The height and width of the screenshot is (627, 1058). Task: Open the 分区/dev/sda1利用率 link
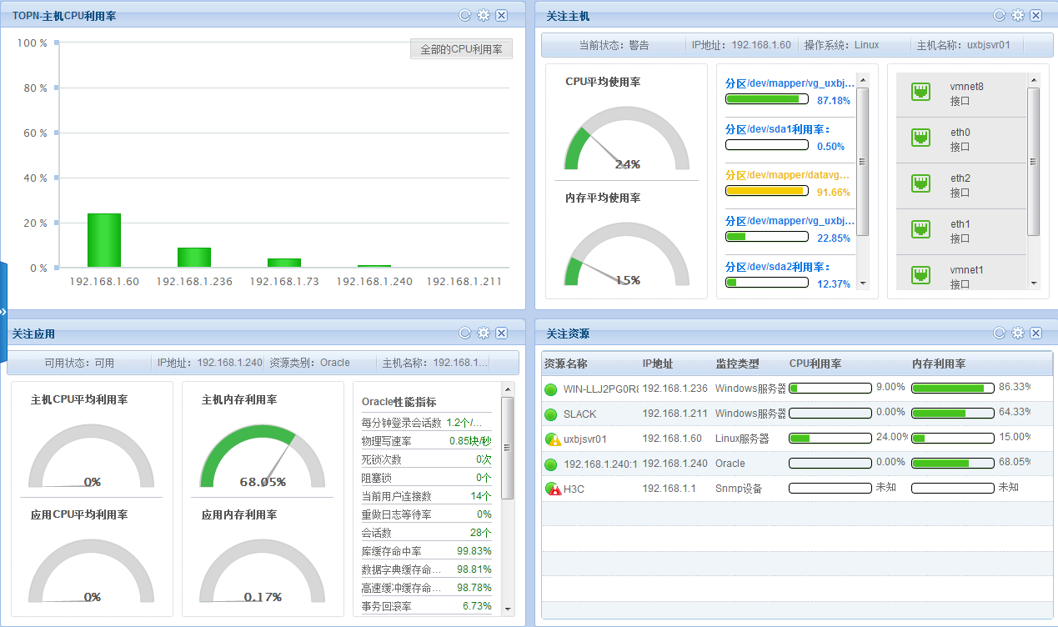click(x=777, y=129)
